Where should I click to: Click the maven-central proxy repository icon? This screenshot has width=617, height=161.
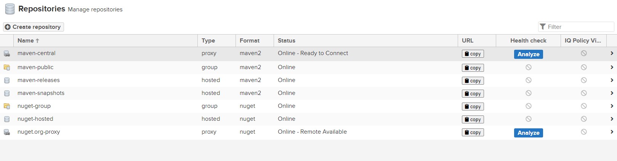tap(7, 54)
